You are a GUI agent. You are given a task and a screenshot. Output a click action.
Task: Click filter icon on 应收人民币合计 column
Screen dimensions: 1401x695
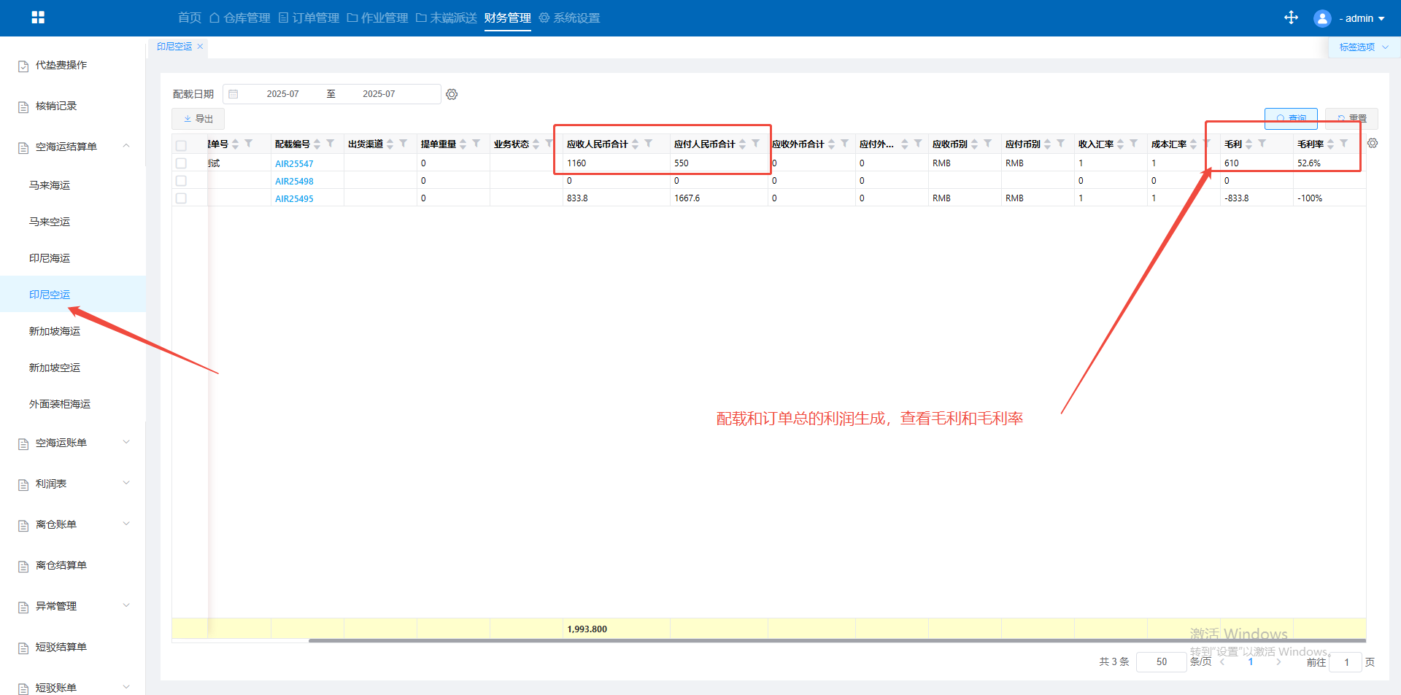point(649,144)
